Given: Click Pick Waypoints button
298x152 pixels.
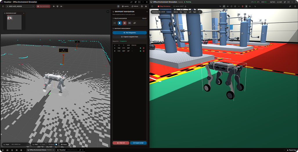Looking at the screenshot, I should [130, 33].
